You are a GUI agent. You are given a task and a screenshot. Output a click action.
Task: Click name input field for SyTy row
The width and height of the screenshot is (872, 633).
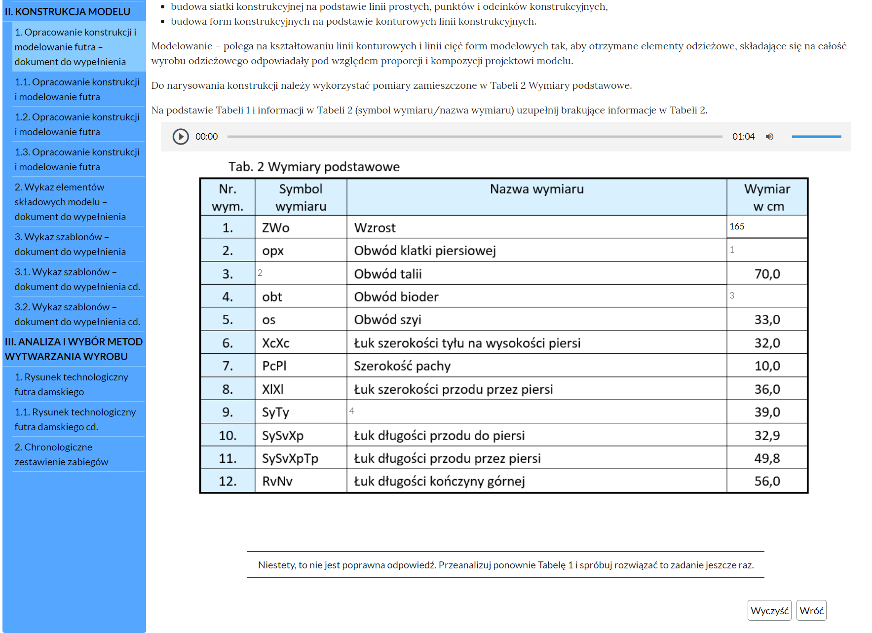pyautogui.click(x=536, y=411)
